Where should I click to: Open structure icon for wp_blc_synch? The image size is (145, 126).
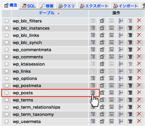click(102, 42)
